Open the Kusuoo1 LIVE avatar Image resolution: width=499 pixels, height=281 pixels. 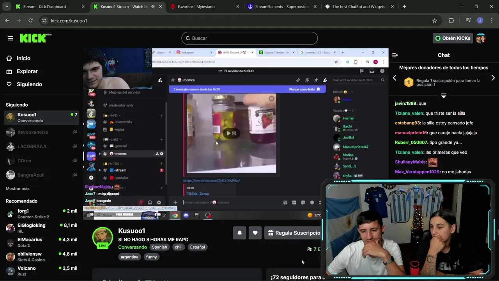[103, 238]
